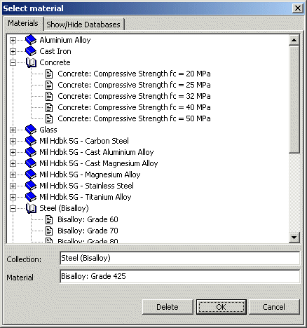Click the Cast Iron blue book icon
This screenshot has height=328, width=307.
pyautogui.click(x=31, y=51)
